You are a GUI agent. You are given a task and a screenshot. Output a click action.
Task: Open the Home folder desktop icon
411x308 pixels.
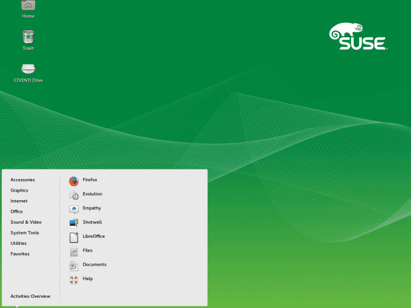coord(28,5)
